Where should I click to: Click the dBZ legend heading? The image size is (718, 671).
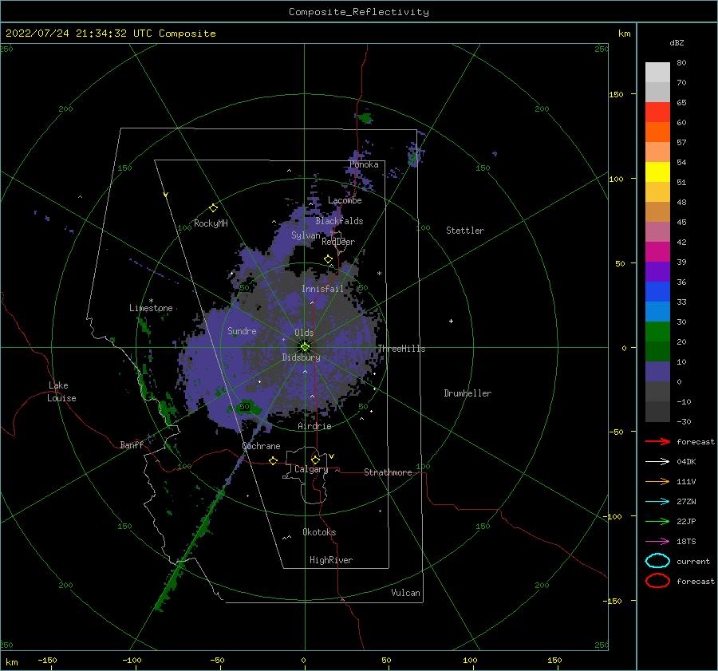(677, 42)
